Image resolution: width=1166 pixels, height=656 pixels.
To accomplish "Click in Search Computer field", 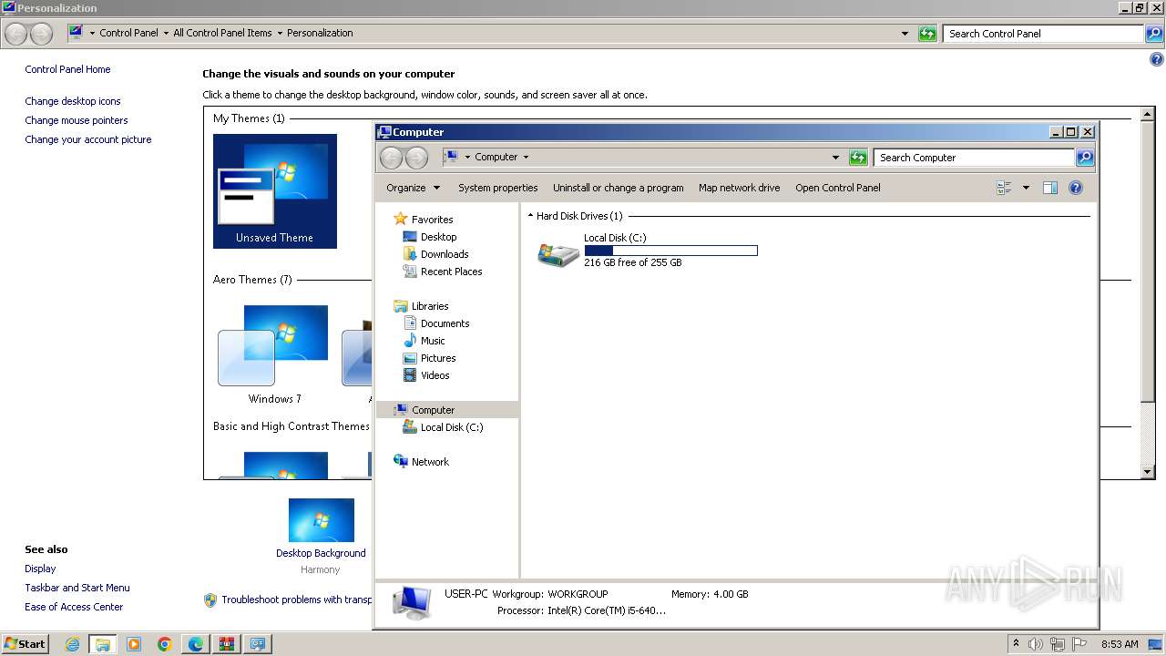I will click(x=974, y=158).
